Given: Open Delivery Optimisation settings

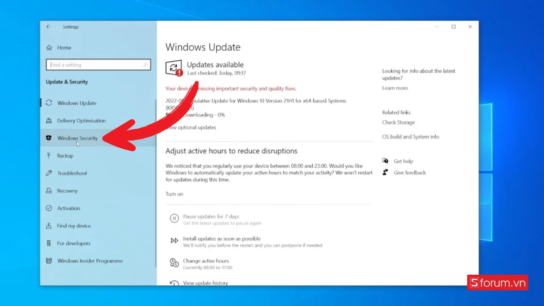Looking at the screenshot, I should 81,121.
